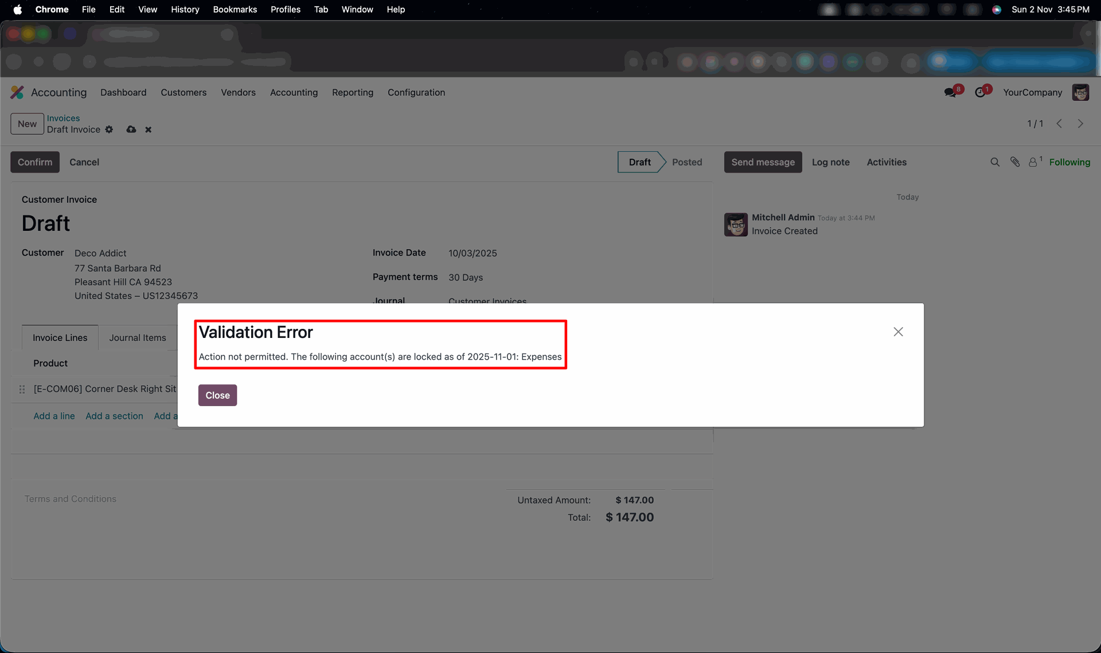Click the Invoices breadcrumb link
Screen dimensions: 1101x653
tap(63, 118)
